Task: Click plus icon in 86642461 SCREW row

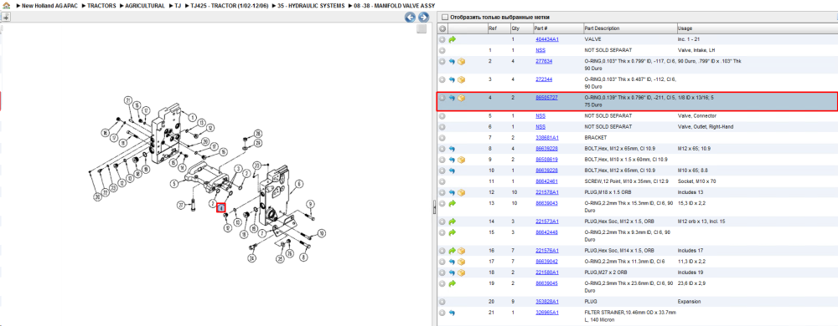Action: point(442,181)
